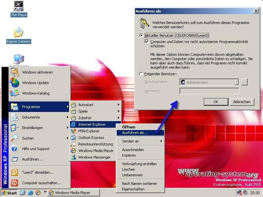This screenshot has width=263, height=197.
Task: Click the MSN Explorer butterfly icon
Action: (x=73, y=131)
